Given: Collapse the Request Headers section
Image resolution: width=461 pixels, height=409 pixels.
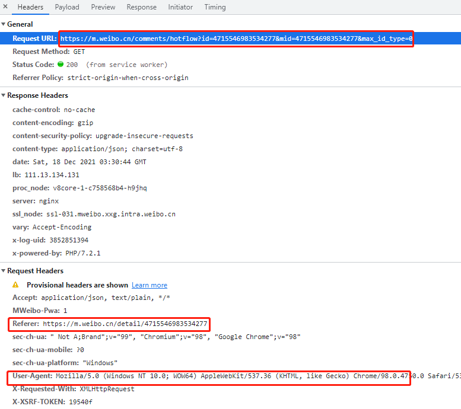Looking at the screenshot, I should (x=3, y=271).
